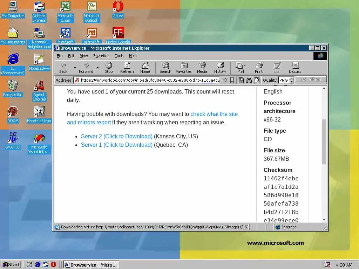Click the system tray scheduler icon

point(327,265)
